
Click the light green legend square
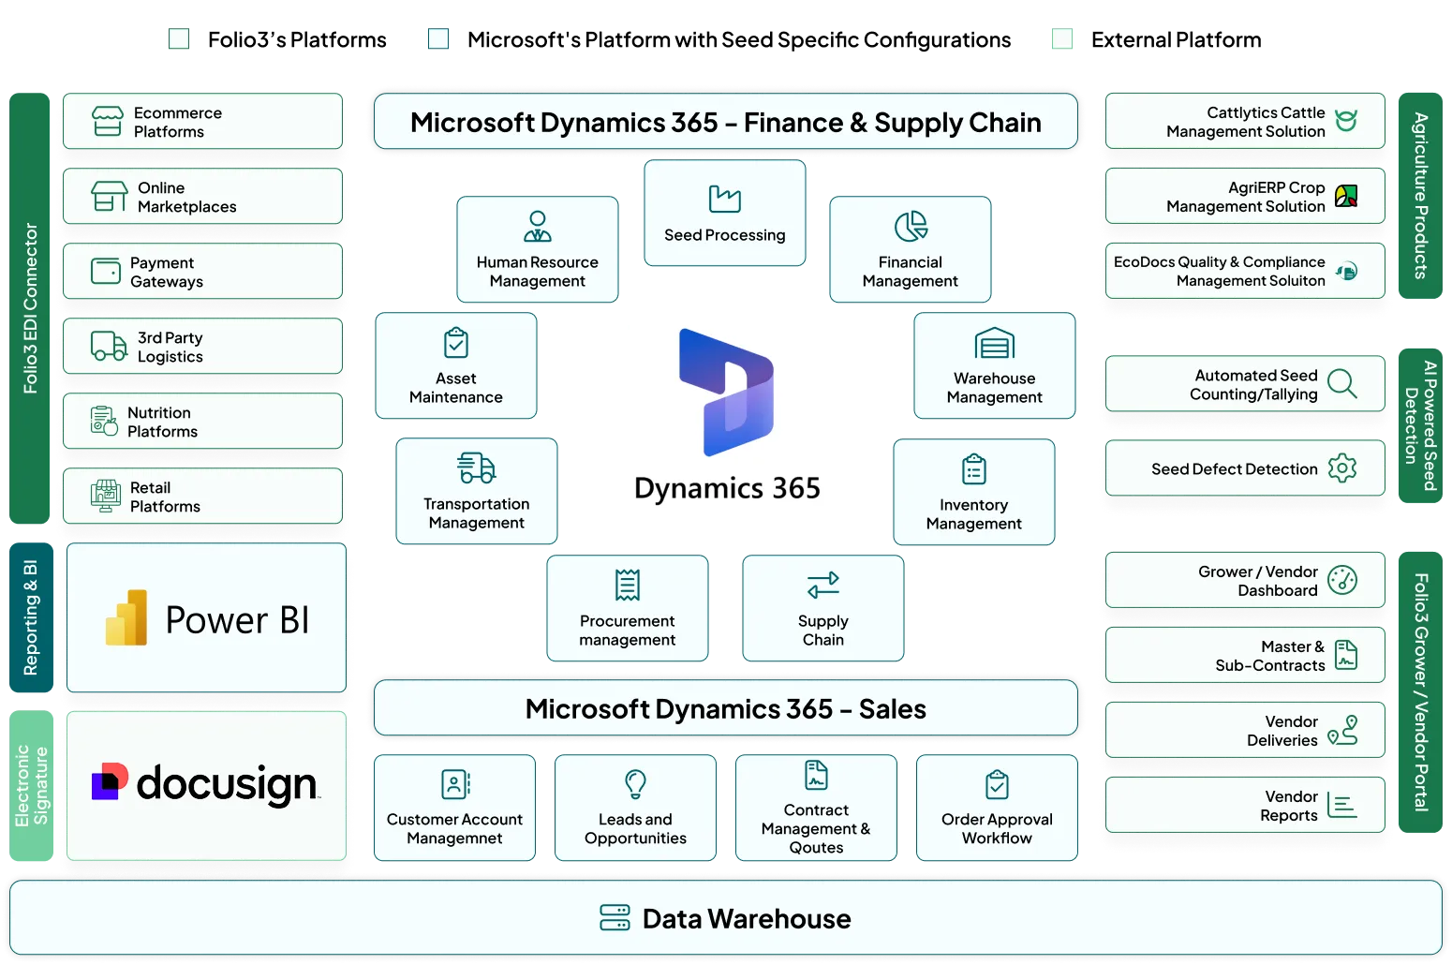[x=1062, y=38]
